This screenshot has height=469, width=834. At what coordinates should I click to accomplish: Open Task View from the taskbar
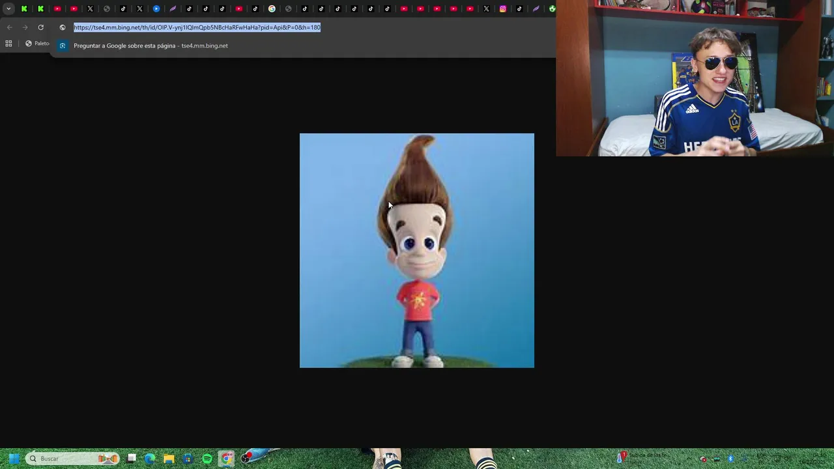coord(132,459)
